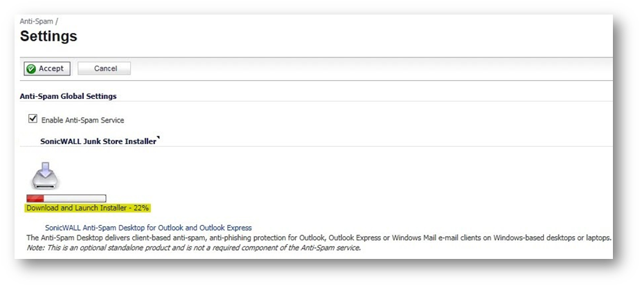Open the Anti-Spam breadcrumb link
This screenshot has width=642, height=288.
pos(37,21)
